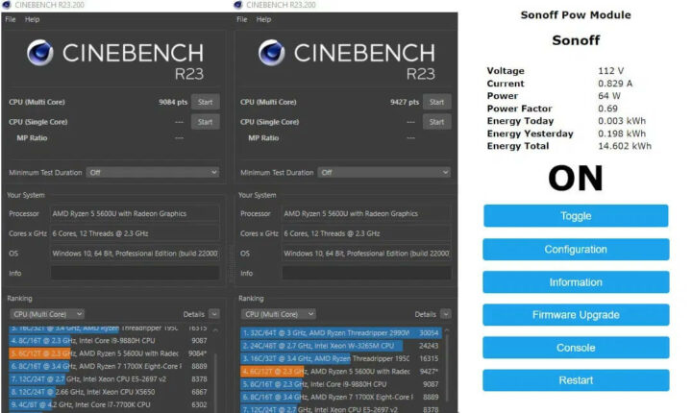This screenshot has height=413, width=692.
Task: Open the right window's Minimum Test Duration dropdown
Action: pyautogui.click(x=383, y=172)
